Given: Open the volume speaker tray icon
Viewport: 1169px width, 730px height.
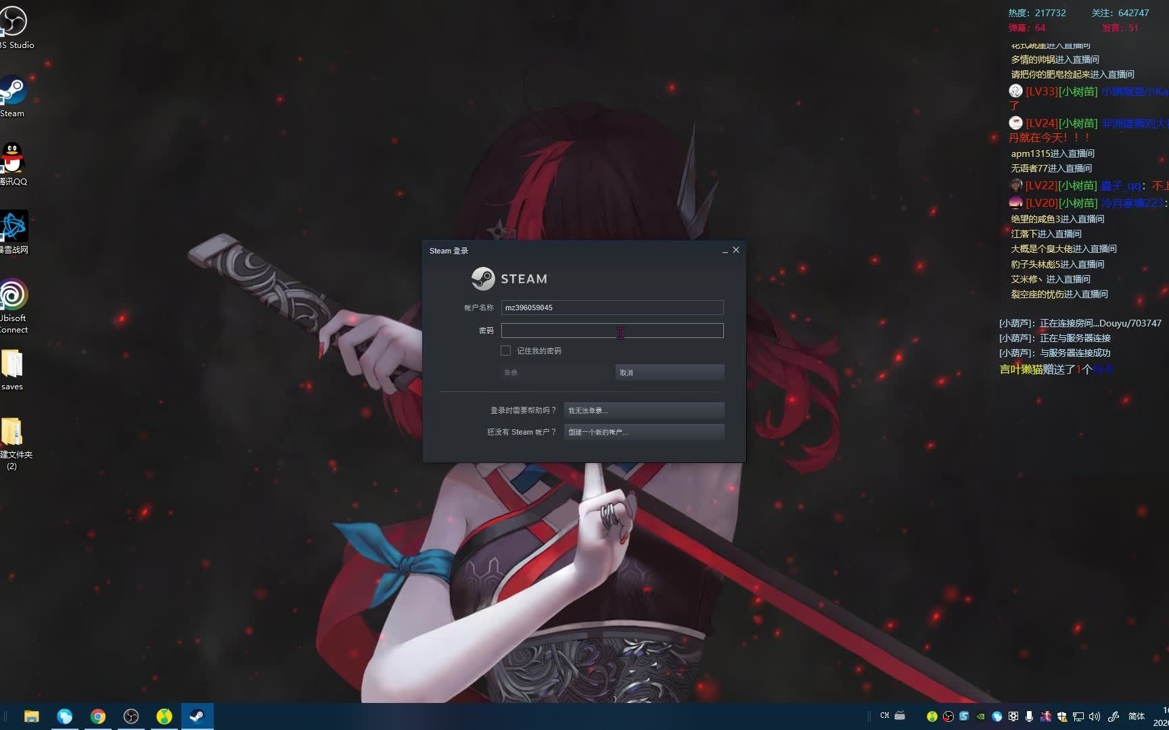Looking at the screenshot, I should point(1095,716).
